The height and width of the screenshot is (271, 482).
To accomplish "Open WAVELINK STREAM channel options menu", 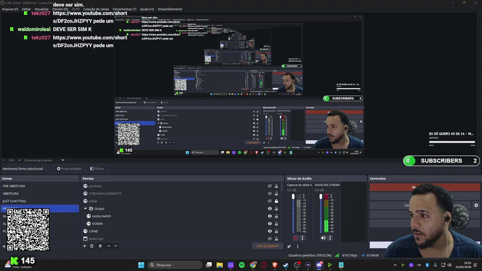I will 330,238.
